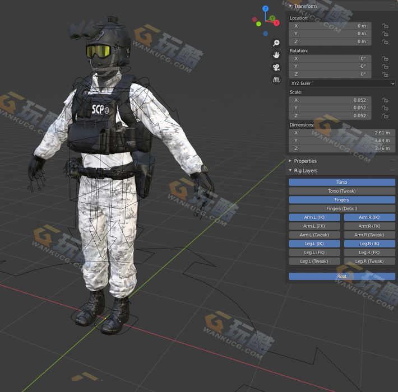Click the green Y axis gizmo ball
The height and width of the screenshot is (392, 398).
(x=272, y=18)
